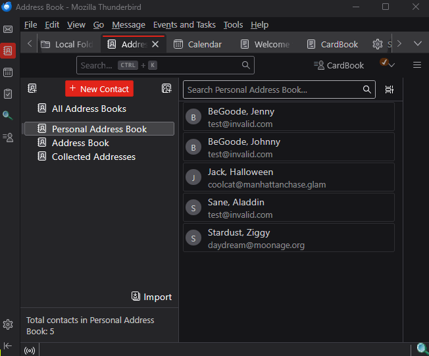Open Calendar from the spaces sidebar
Viewport: 429px width, 356px height.
click(x=8, y=72)
